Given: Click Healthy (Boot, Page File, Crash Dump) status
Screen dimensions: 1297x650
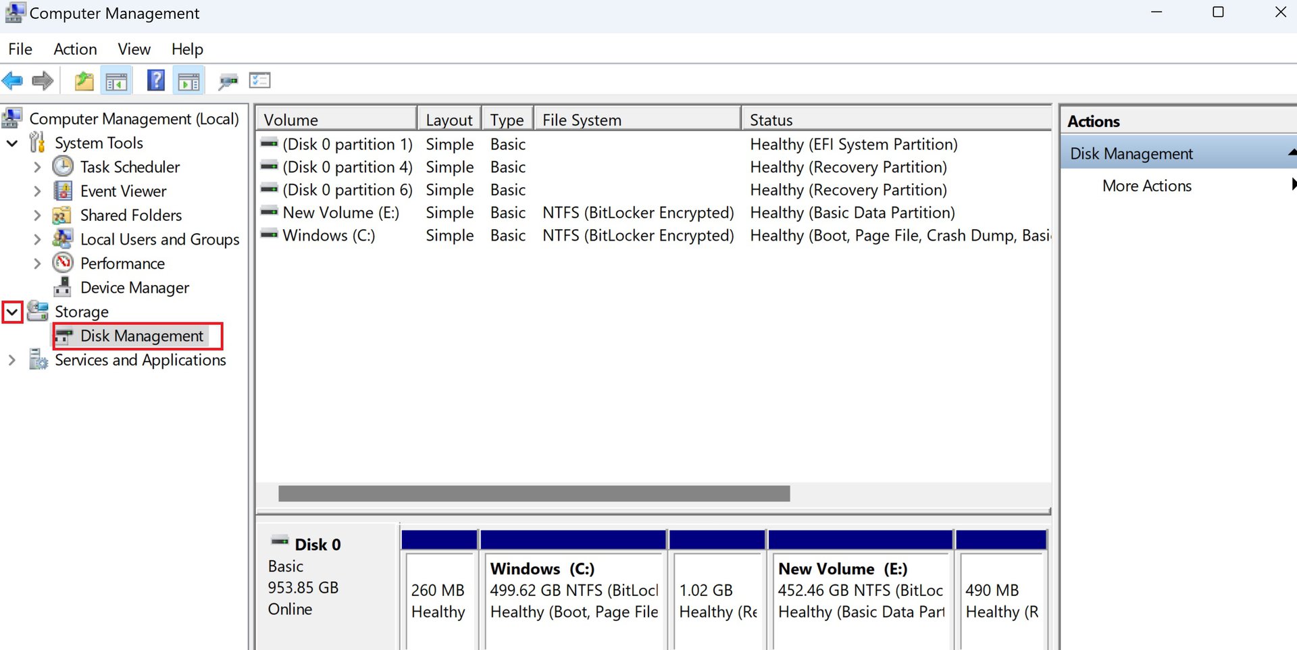Looking at the screenshot, I should (x=900, y=235).
